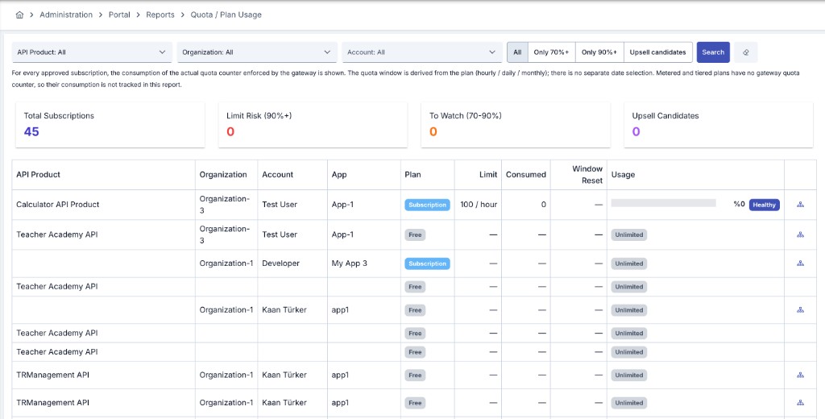Screen dimensions: 825x419
Task: Click the To Watch (70-90%) card
Action: click(516, 125)
